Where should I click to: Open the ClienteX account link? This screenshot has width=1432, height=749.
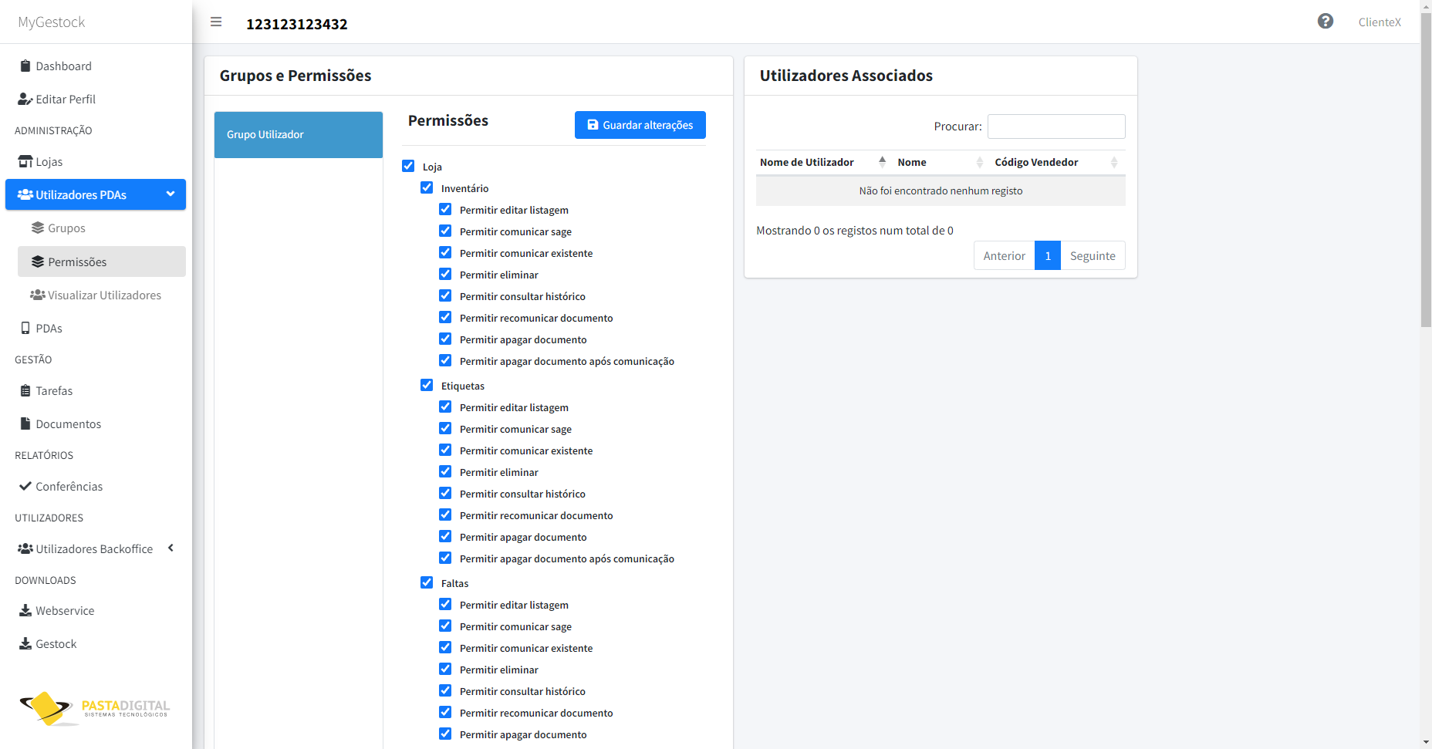pos(1380,22)
